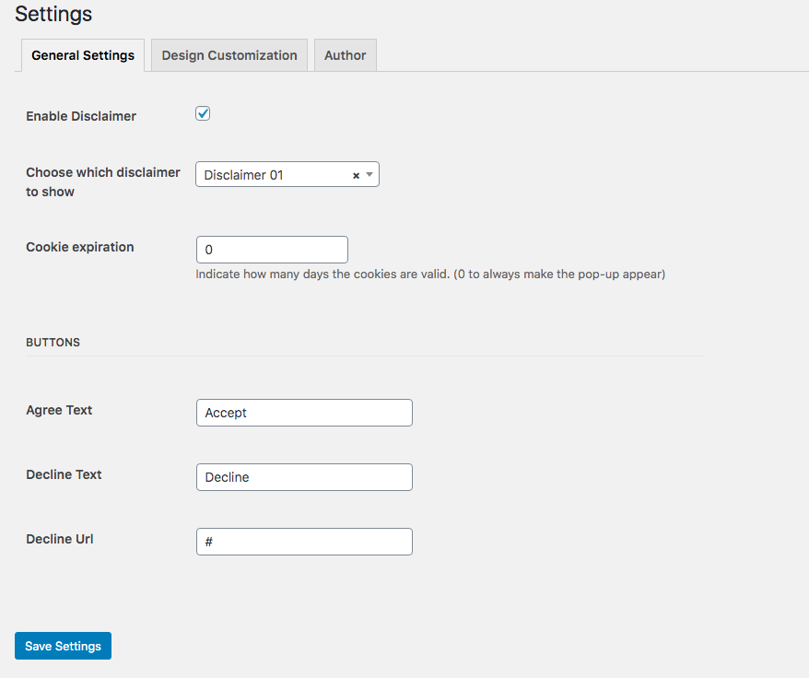Viewport: 809px width, 678px height.
Task: Open the Disclaimer 01 select box
Action: (x=274, y=175)
